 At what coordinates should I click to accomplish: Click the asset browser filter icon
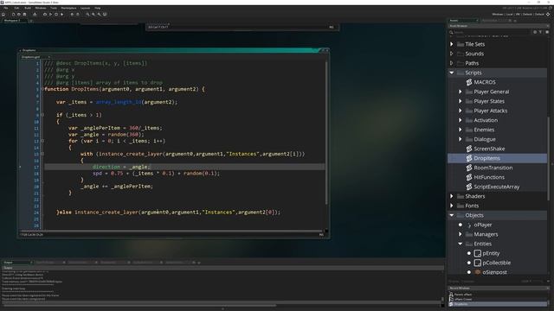[540, 32]
